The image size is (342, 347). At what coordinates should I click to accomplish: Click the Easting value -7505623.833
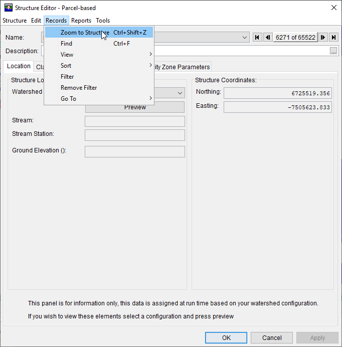coord(278,107)
